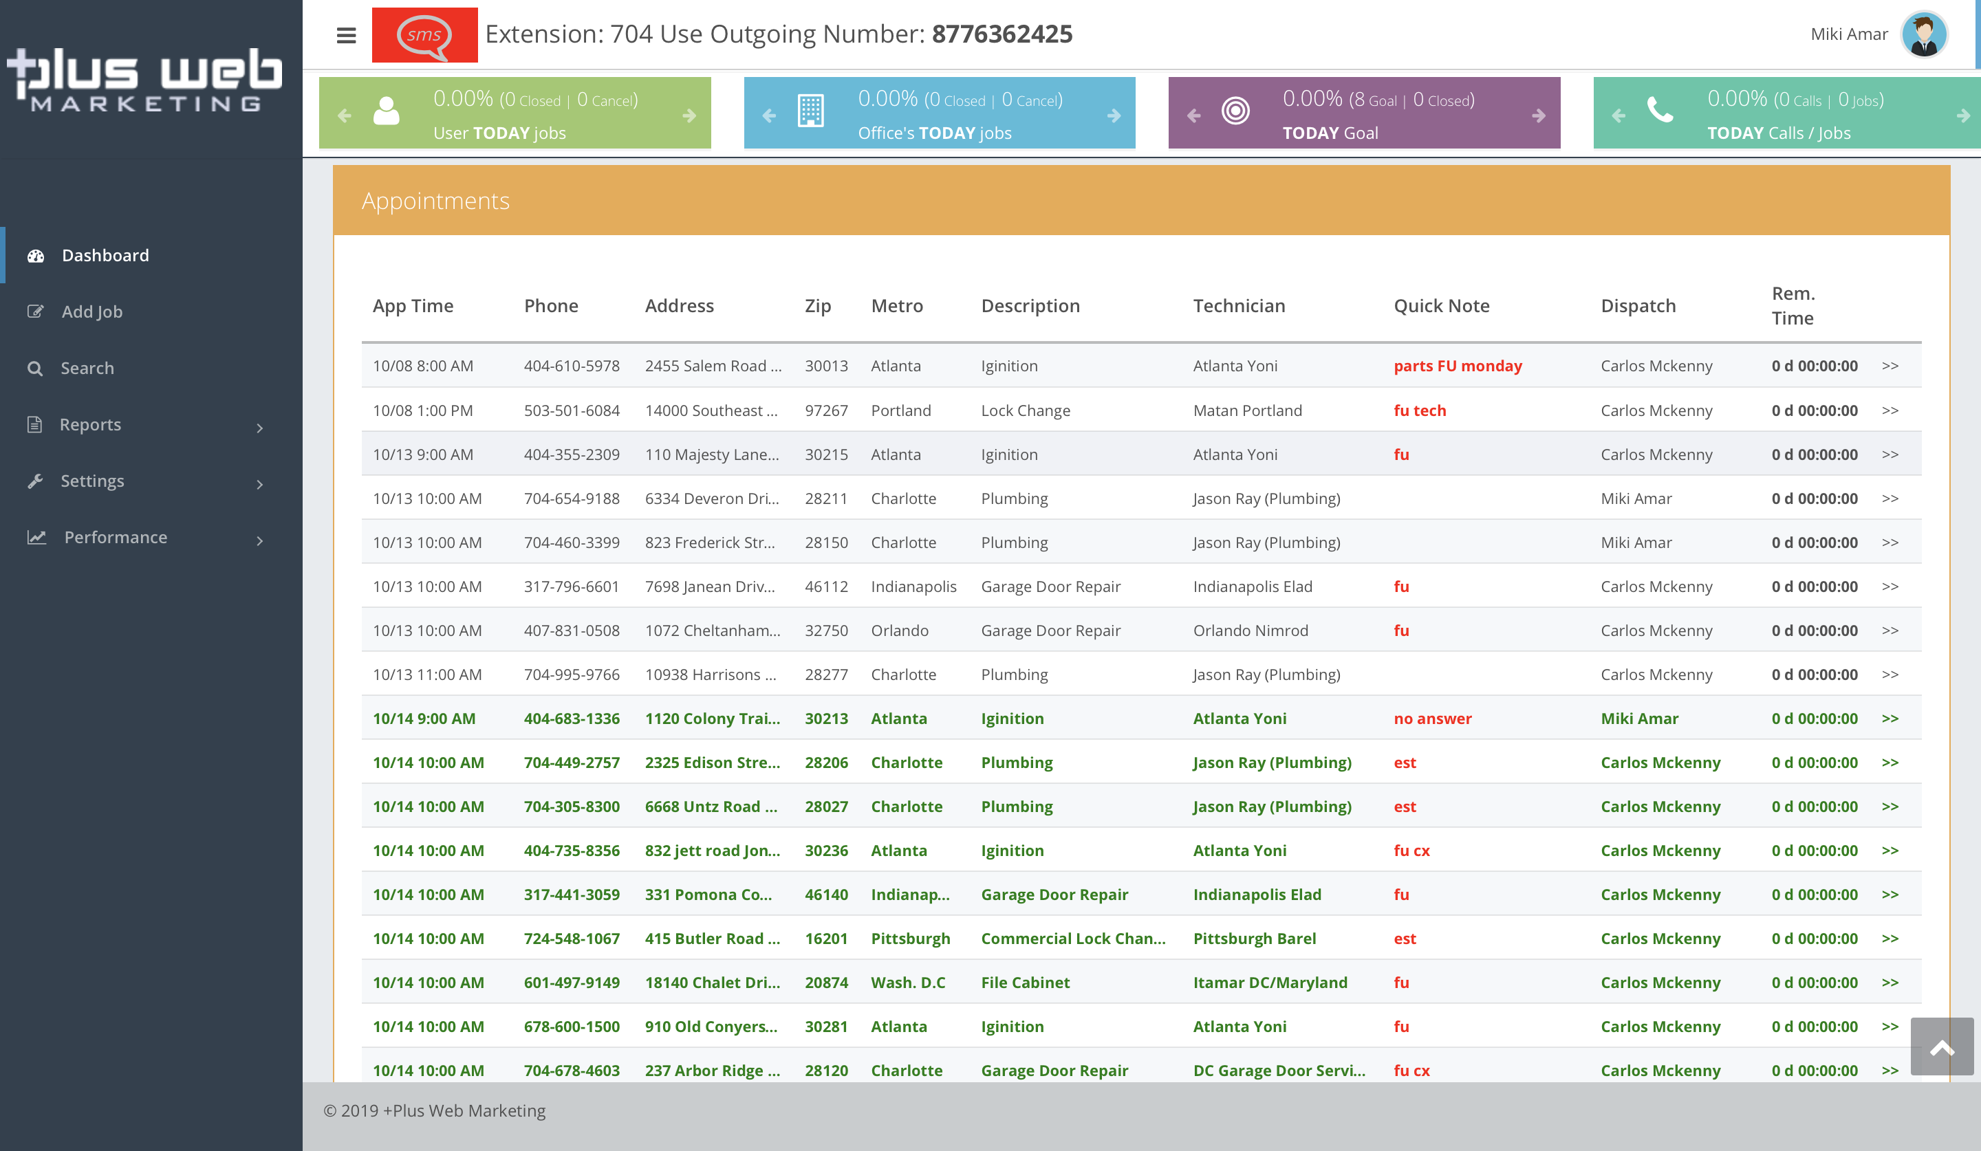The height and width of the screenshot is (1151, 1981).
Task: Click the Search magnifier icon in sidebar
Action: click(36, 368)
